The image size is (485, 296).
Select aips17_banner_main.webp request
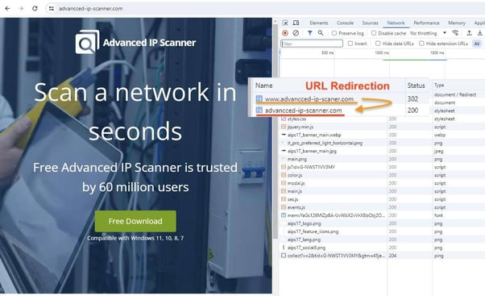click(x=314, y=135)
